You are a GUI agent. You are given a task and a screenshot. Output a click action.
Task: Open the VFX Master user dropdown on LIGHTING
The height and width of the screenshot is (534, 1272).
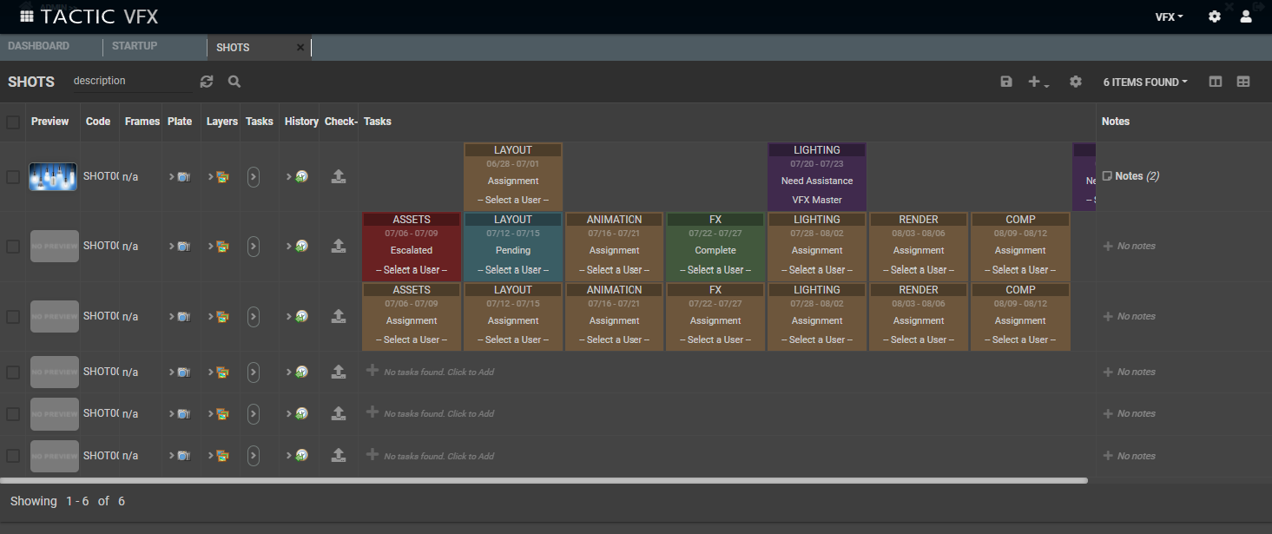(817, 200)
